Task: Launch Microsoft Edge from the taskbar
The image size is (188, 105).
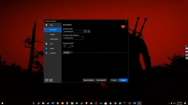Action: [38, 103]
